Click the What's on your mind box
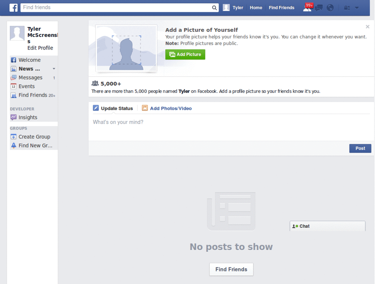Image resolution: width=379 pixels, height=284 pixels. click(231, 128)
